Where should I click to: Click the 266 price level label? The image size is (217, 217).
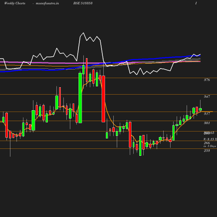coord(207,143)
